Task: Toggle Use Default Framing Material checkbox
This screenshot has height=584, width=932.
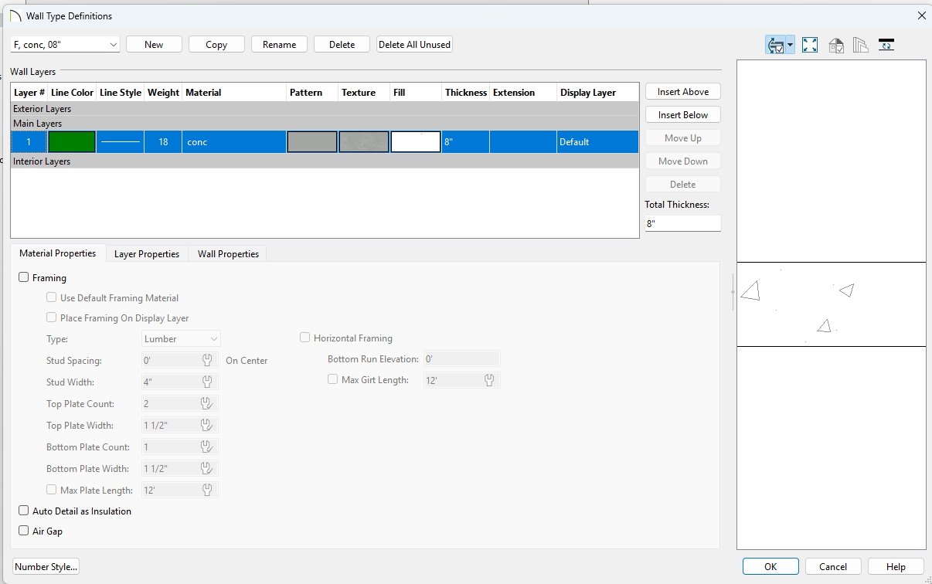Action: [x=51, y=297]
